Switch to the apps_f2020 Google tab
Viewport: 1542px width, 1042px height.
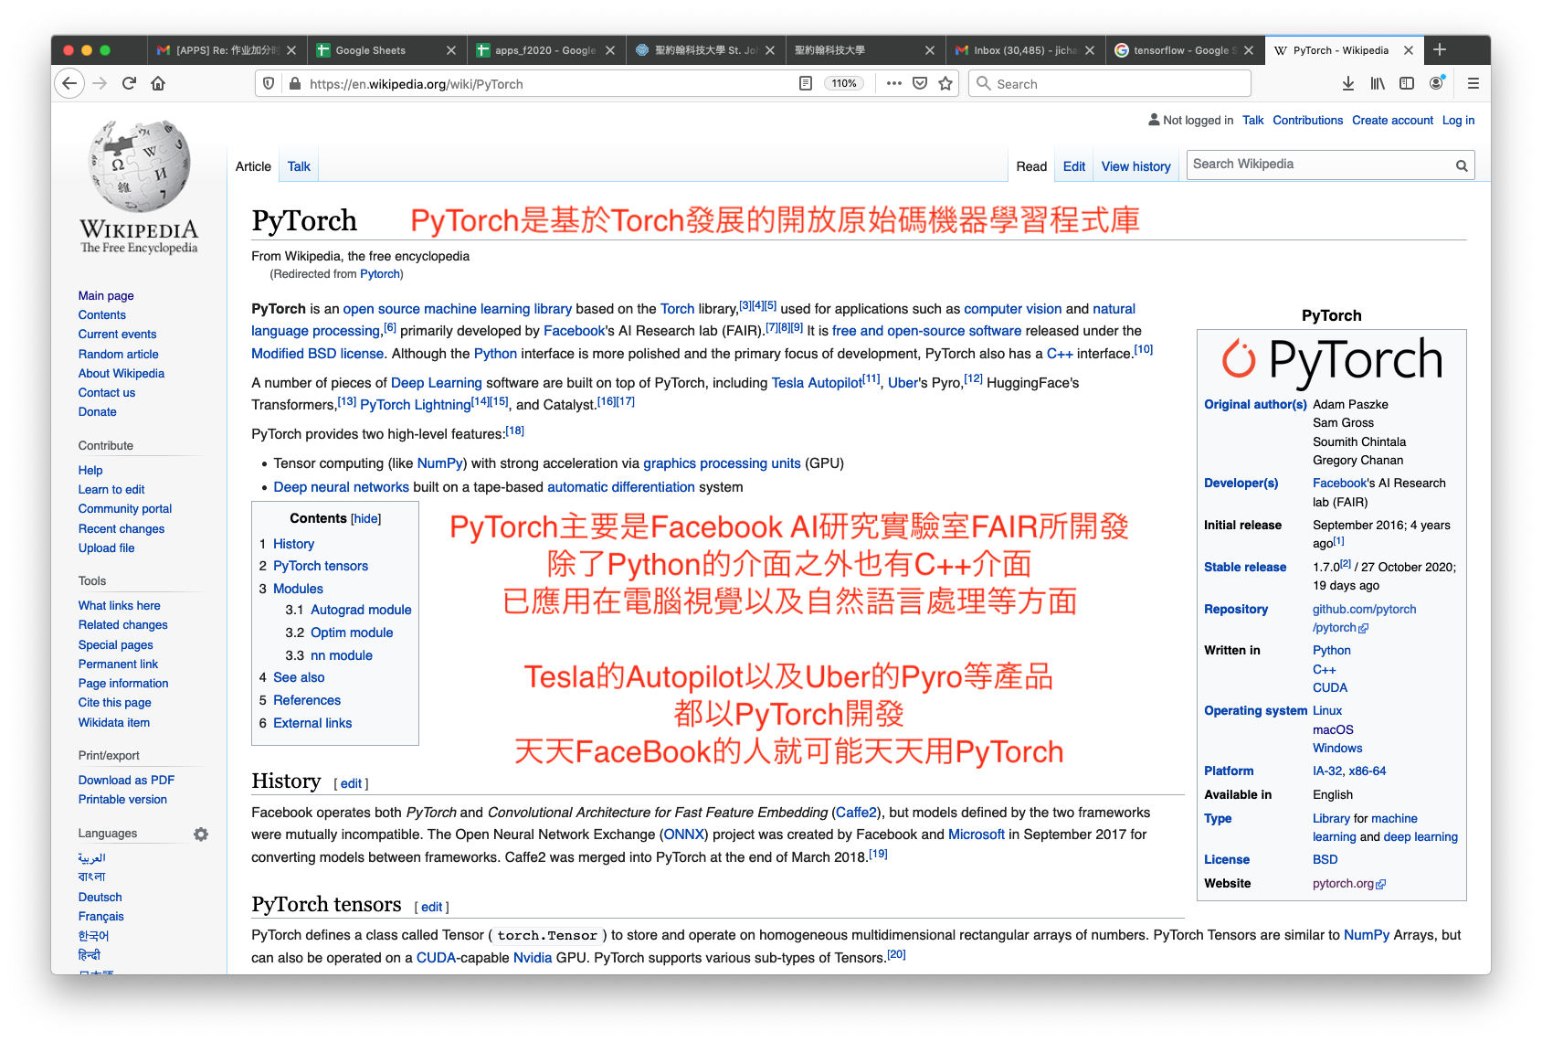point(544,50)
